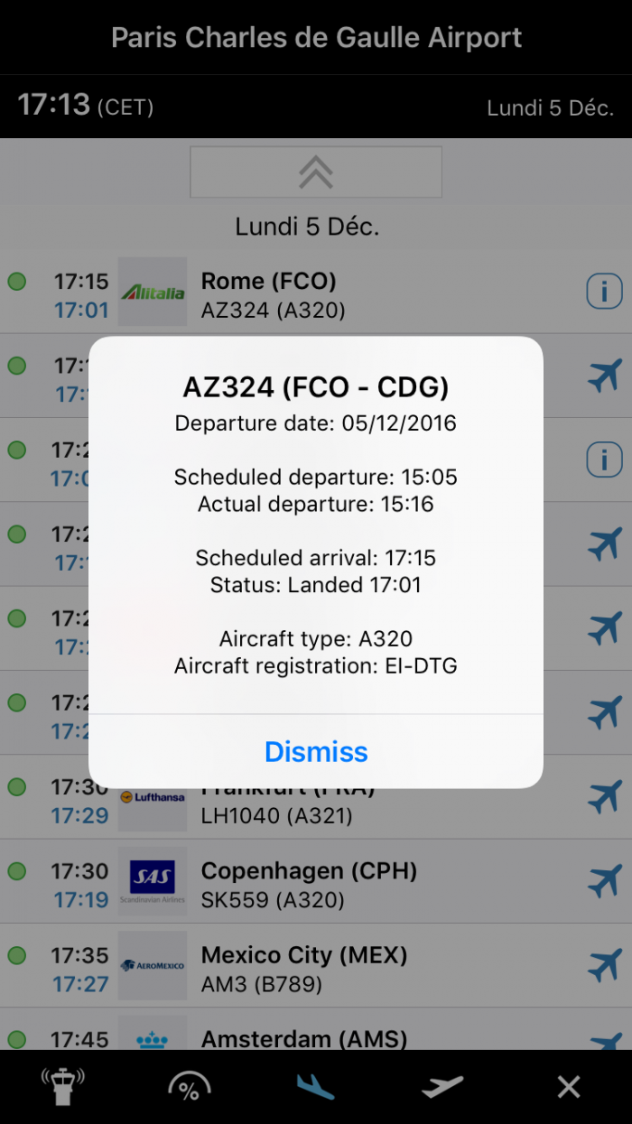632x1124 pixels.
Task: Tap the green status dot beside Copenhagen flight
Action: pos(16,871)
